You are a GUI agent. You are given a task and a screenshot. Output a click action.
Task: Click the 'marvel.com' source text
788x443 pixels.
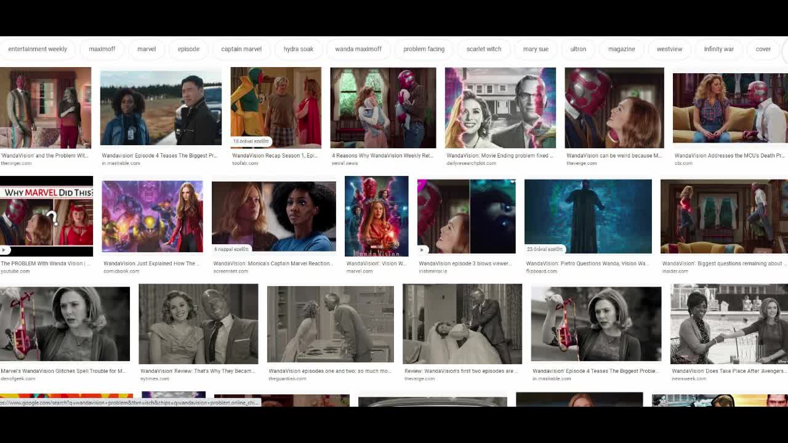(359, 271)
